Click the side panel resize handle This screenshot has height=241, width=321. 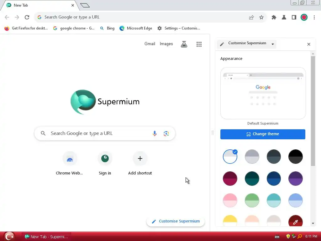pos(213,133)
